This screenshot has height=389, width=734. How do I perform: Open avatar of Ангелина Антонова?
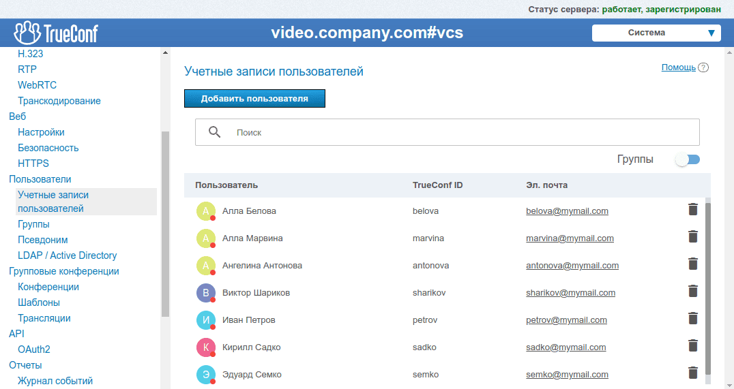(x=205, y=266)
